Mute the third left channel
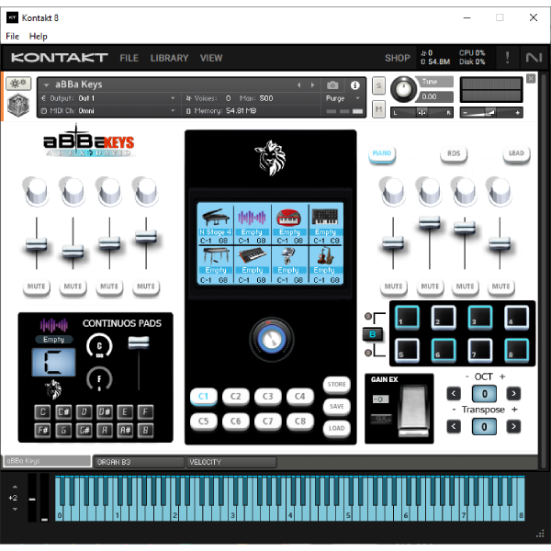The height and width of the screenshot is (551, 551). tap(109, 287)
